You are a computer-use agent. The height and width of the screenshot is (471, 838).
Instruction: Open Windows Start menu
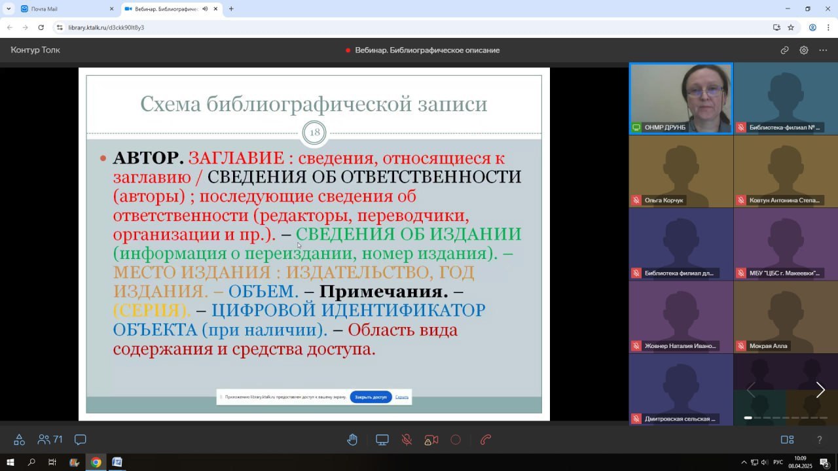tap(10, 462)
